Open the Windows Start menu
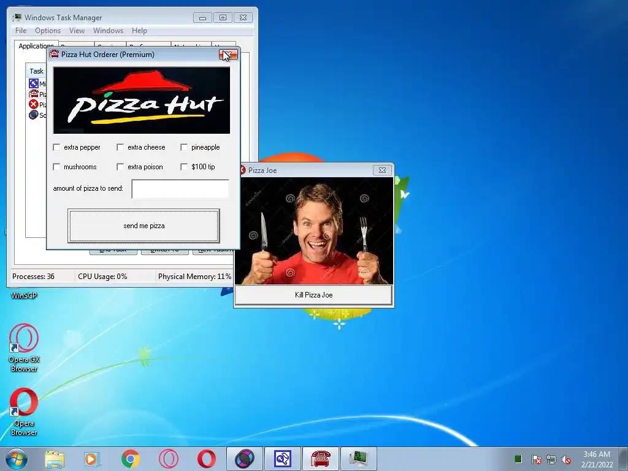This screenshot has height=471, width=628. coord(17,459)
